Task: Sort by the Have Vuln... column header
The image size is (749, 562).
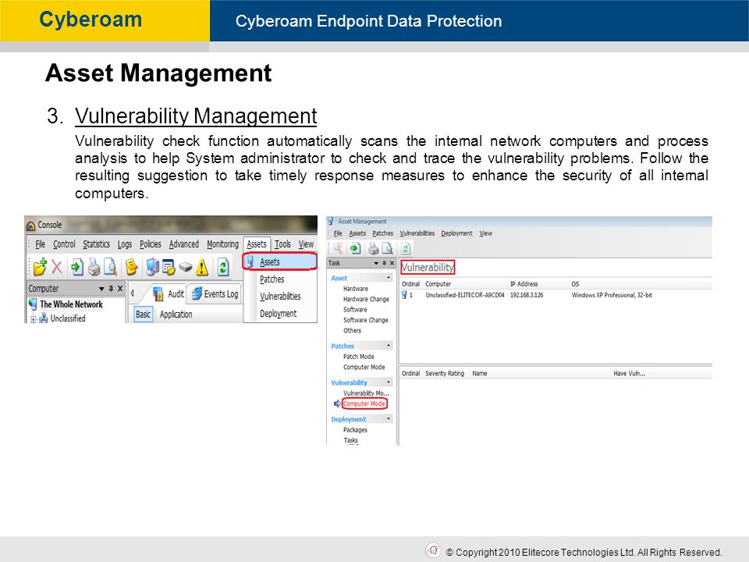Action: click(x=629, y=373)
